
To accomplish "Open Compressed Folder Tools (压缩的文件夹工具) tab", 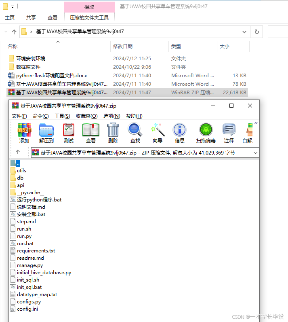I will pos(89,18).
